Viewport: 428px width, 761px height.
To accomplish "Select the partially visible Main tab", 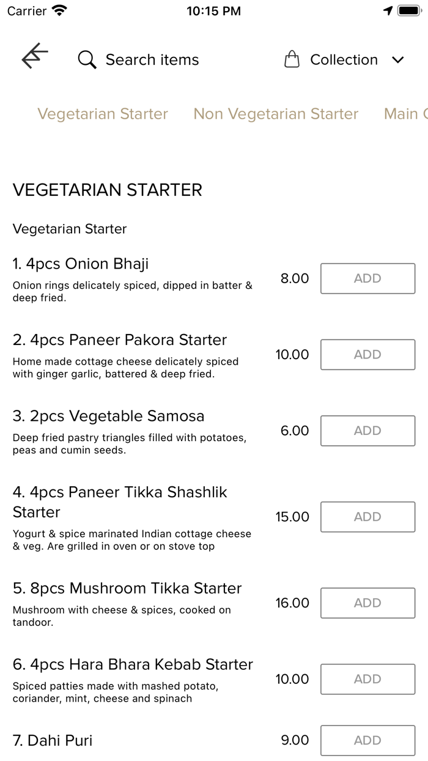I will pyautogui.click(x=404, y=114).
